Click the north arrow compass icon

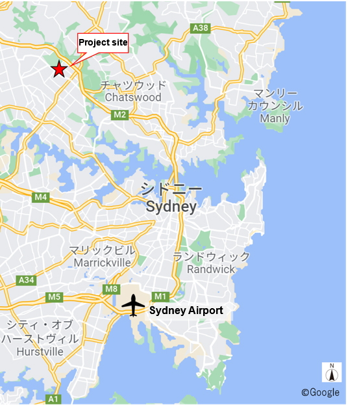click(332, 373)
